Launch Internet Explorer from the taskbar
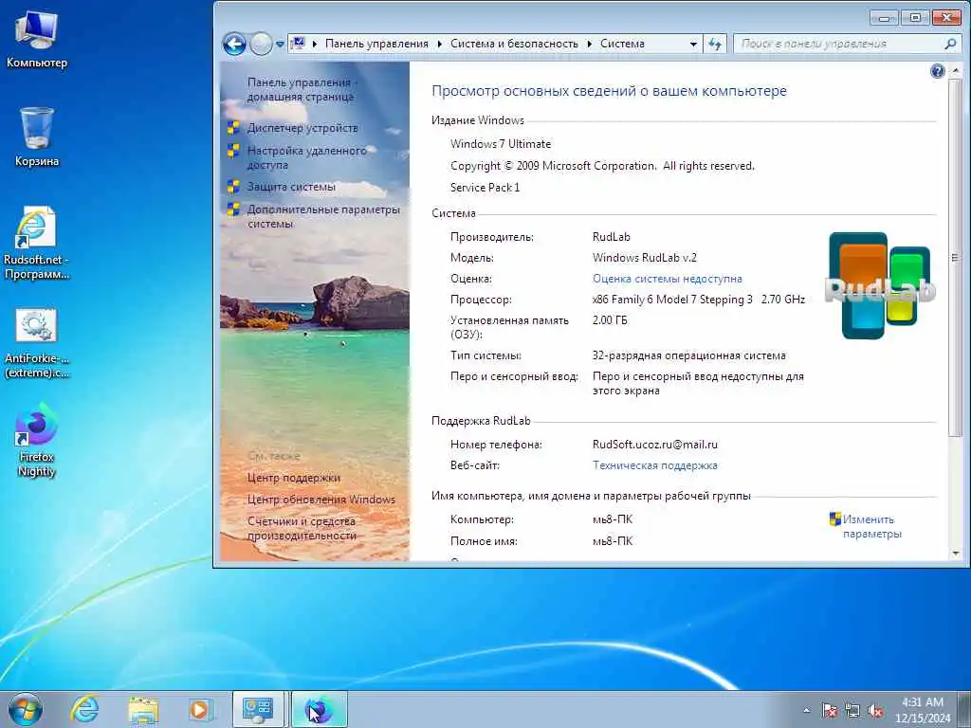This screenshot has width=971, height=728. tap(84, 709)
